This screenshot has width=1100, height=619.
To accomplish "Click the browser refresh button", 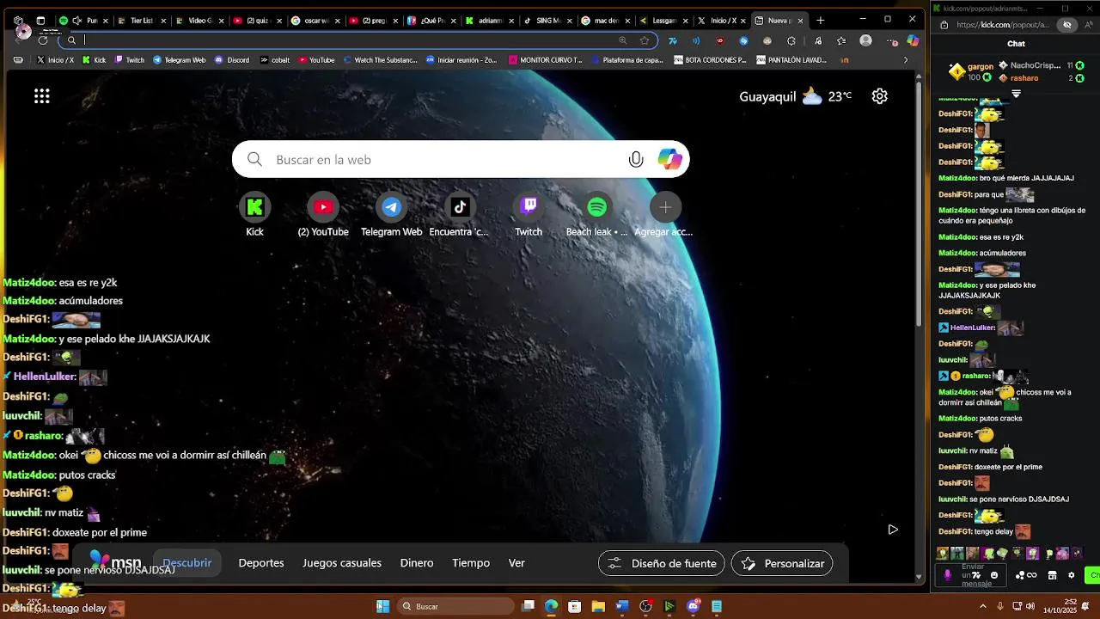I will point(43,40).
